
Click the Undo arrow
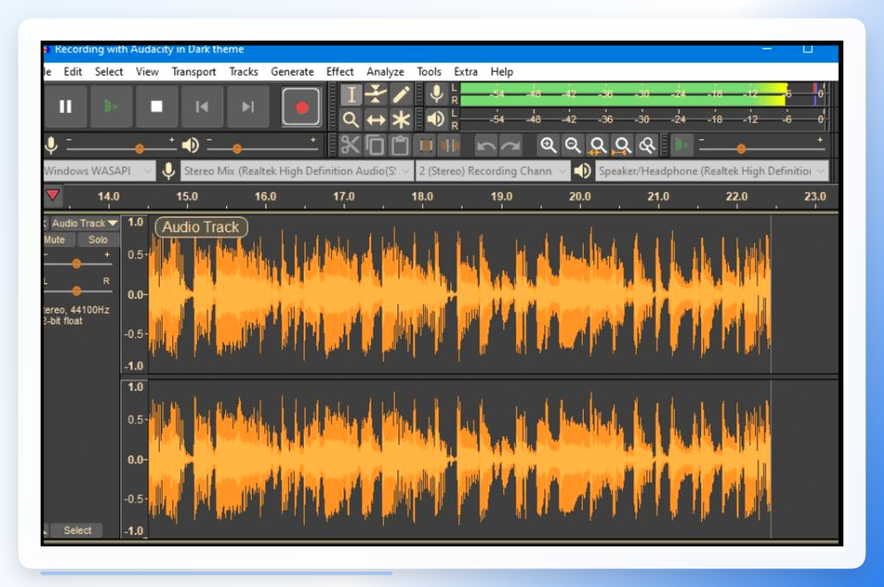click(486, 146)
